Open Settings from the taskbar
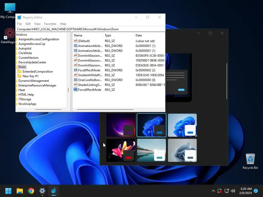This screenshot has height=197, width=263. [x=42, y=191]
